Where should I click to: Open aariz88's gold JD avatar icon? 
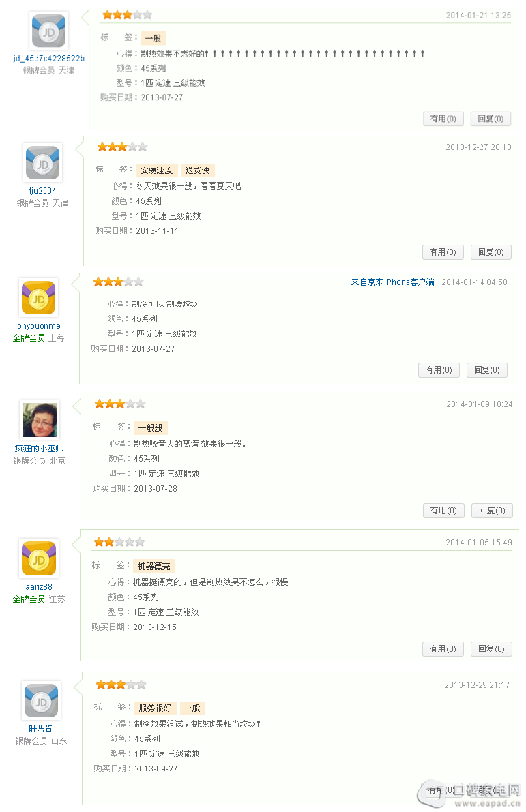[x=39, y=558]
